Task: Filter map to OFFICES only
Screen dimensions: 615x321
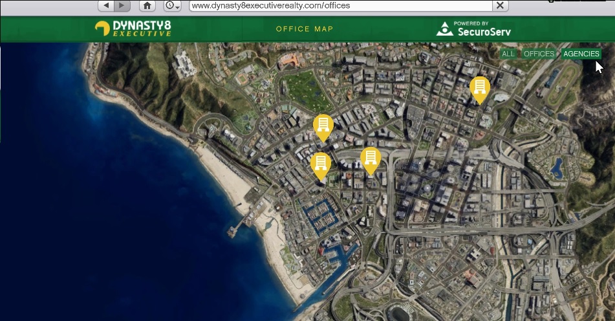Action: tap(539, 54)
